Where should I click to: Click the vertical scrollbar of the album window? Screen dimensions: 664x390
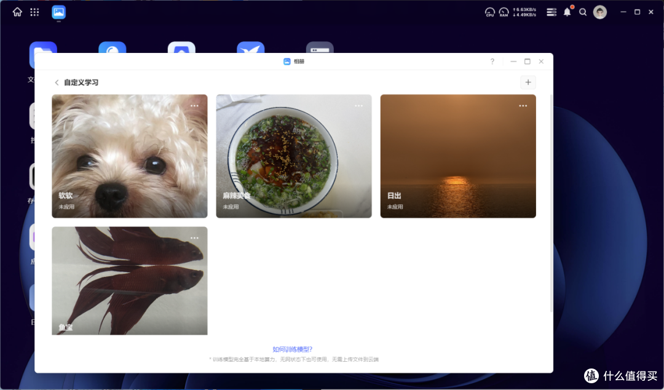point(551,204)
